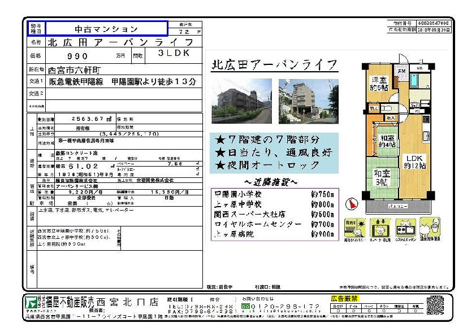Click the yellow 広告厳禁 label

pos(344,298)
